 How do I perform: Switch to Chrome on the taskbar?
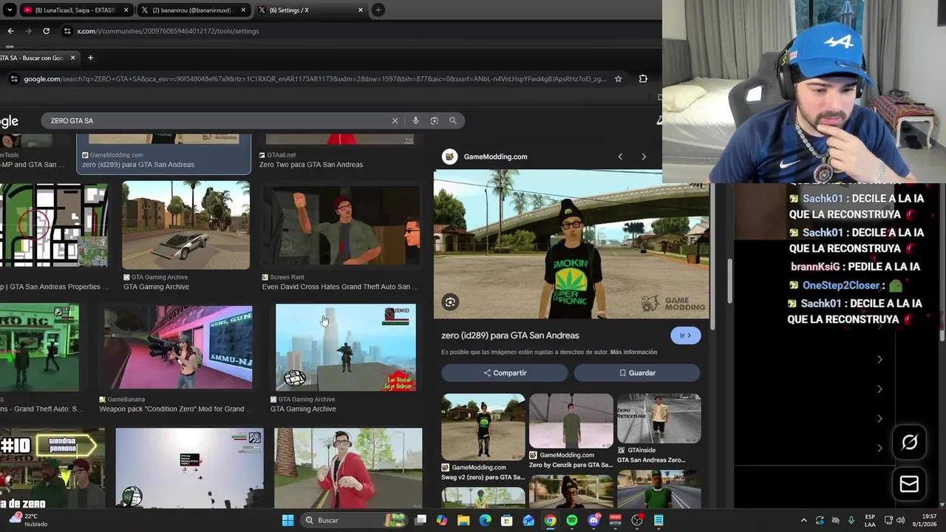550,520
